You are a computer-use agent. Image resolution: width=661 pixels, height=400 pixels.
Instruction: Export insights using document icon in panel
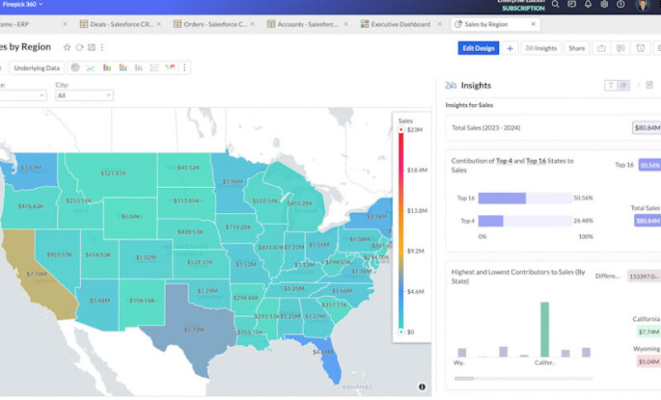click(x=649, y=85)
